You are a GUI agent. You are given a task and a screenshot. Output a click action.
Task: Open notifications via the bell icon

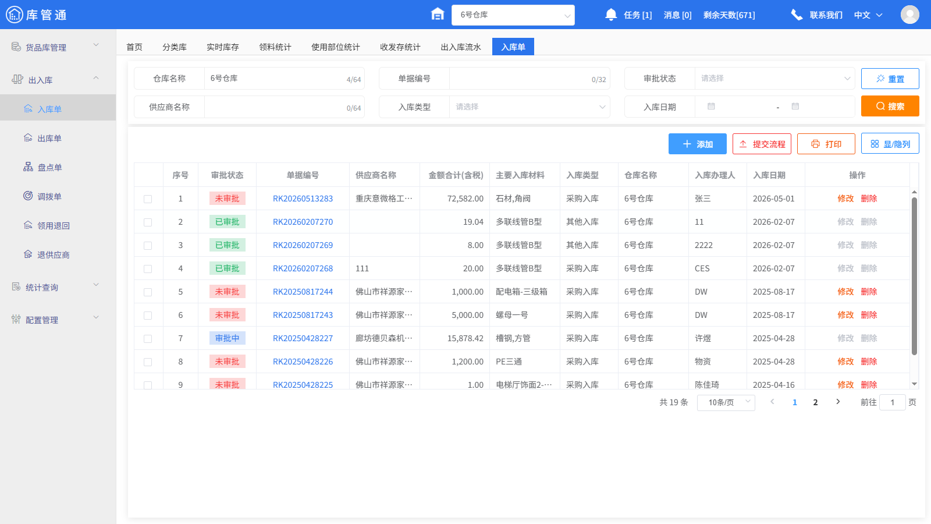[611, 15]
